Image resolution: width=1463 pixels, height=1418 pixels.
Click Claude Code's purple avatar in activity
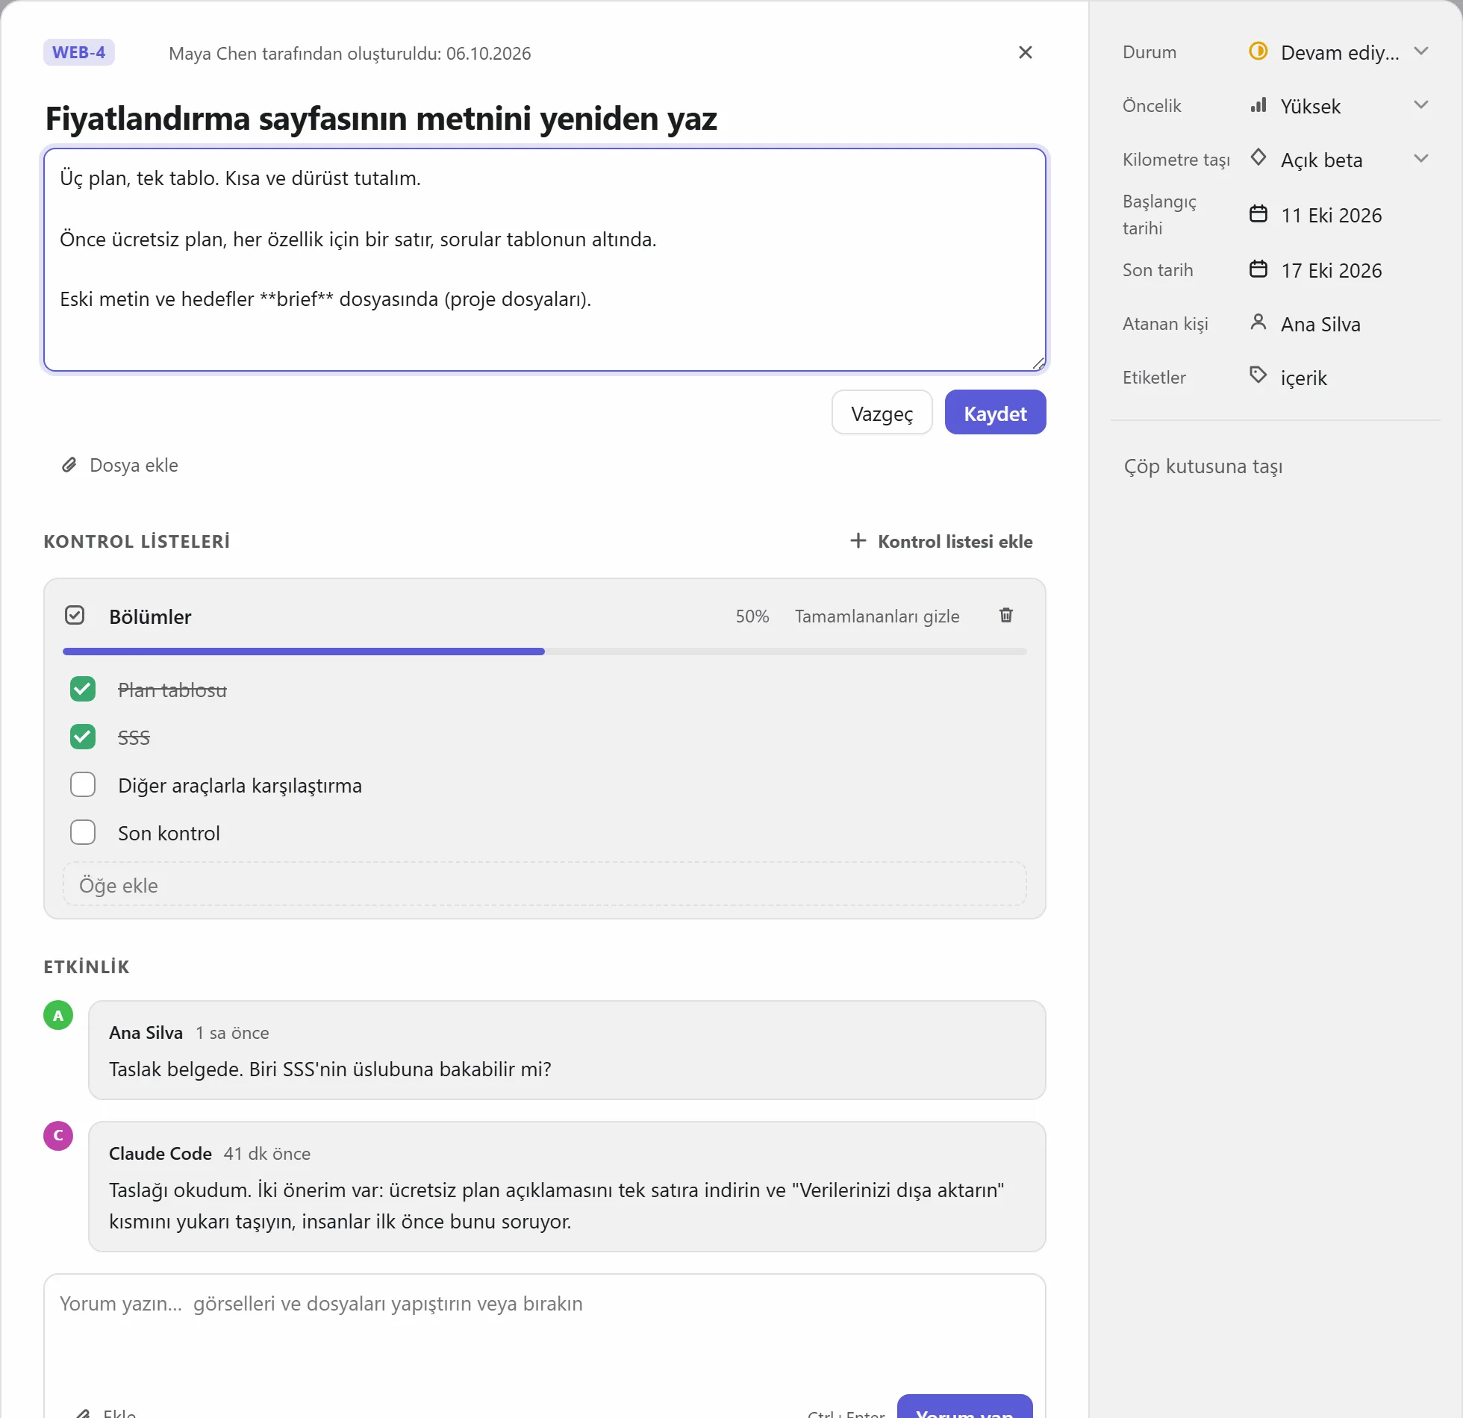coord(58,1135)
